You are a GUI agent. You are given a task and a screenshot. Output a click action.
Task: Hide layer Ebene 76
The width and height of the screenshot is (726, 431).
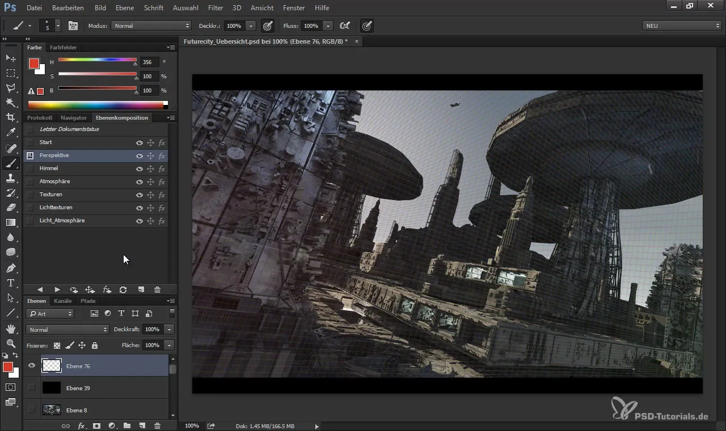click(x=32, y=366)
